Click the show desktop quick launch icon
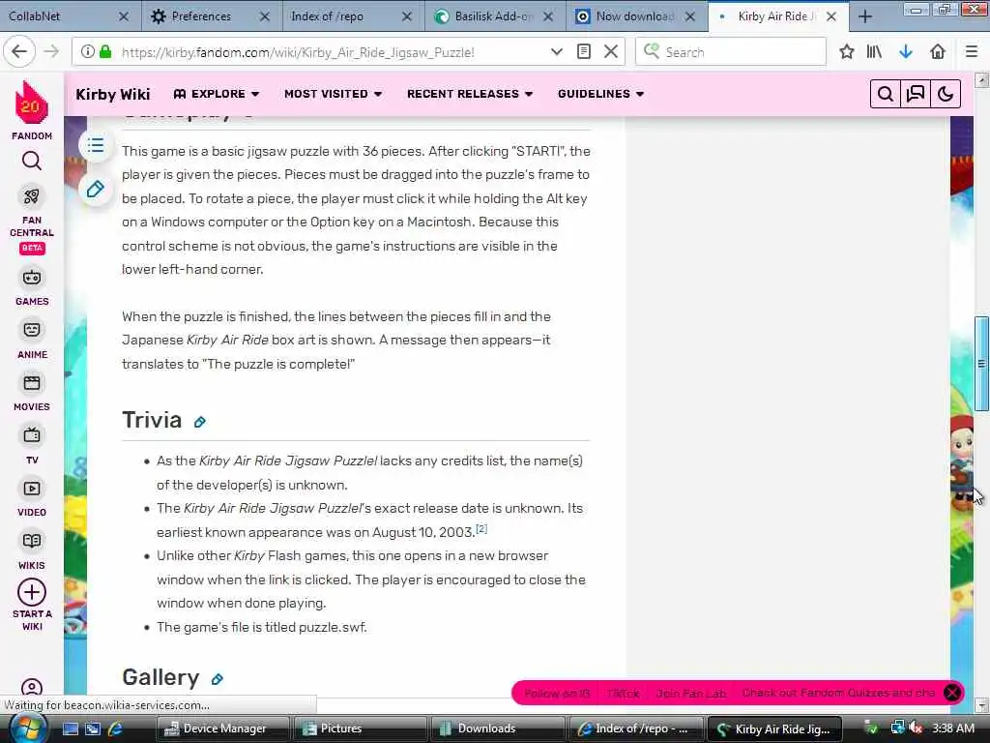990x743 pixels. pos(71,729)
